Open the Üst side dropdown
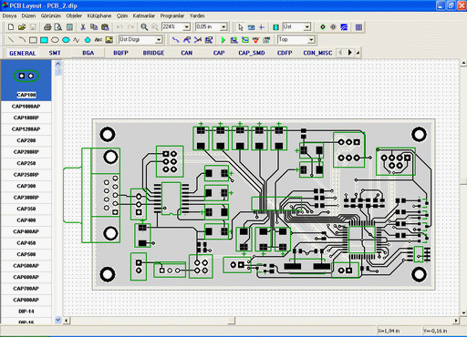This screenshot has height=337, width=467. [x=307, y=27]
